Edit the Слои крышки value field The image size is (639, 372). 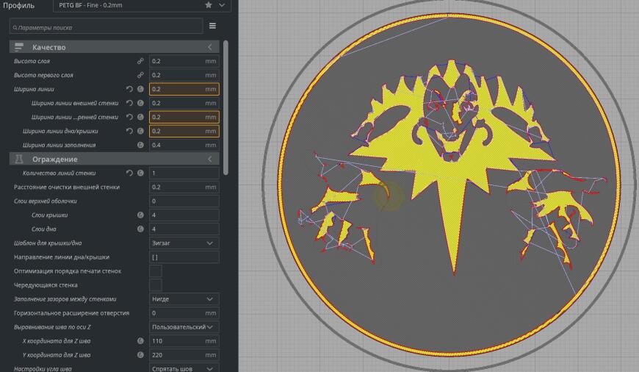tap(184, 215)
